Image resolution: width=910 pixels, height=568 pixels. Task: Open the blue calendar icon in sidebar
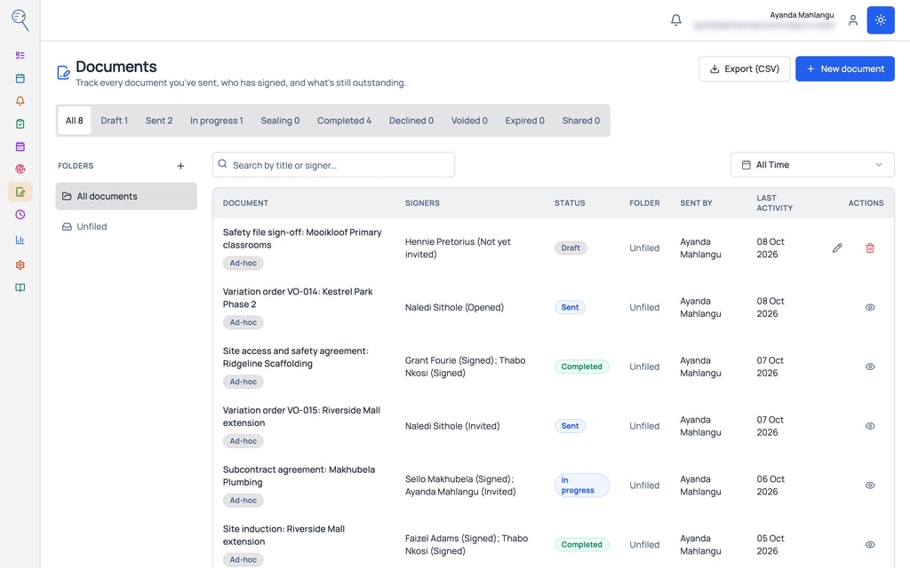click(20, 78)
